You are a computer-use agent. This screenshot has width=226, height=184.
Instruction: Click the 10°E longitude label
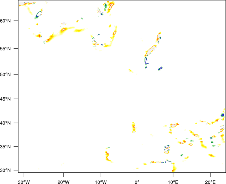[x=173, y=182]
